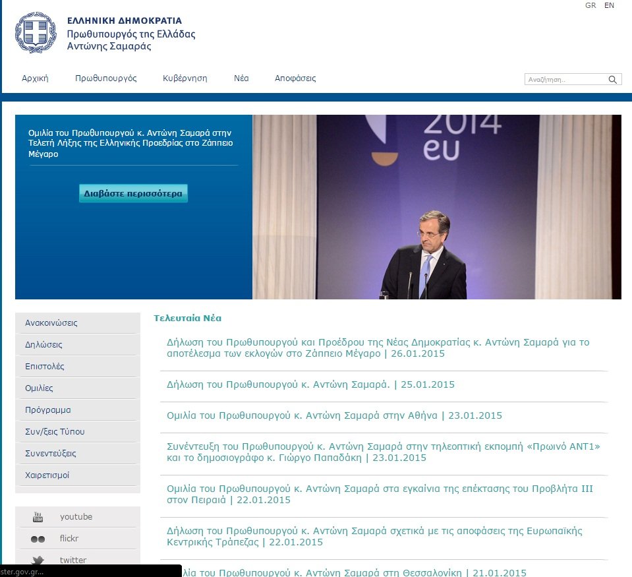The height and width of the screenshot is (577, 632).
Task: Switch language to EN
Action: click(609, 5)
